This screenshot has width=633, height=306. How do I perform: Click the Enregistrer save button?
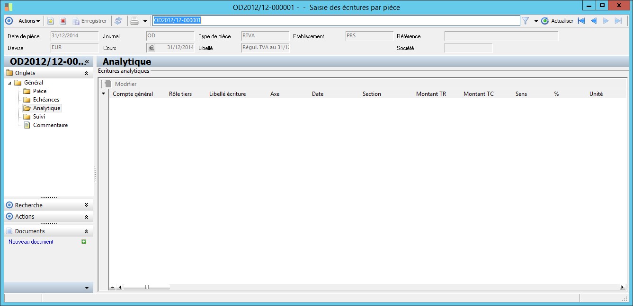89,21
